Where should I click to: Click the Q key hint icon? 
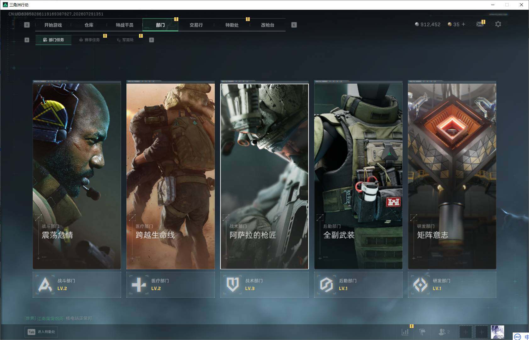tap(27, 25)
